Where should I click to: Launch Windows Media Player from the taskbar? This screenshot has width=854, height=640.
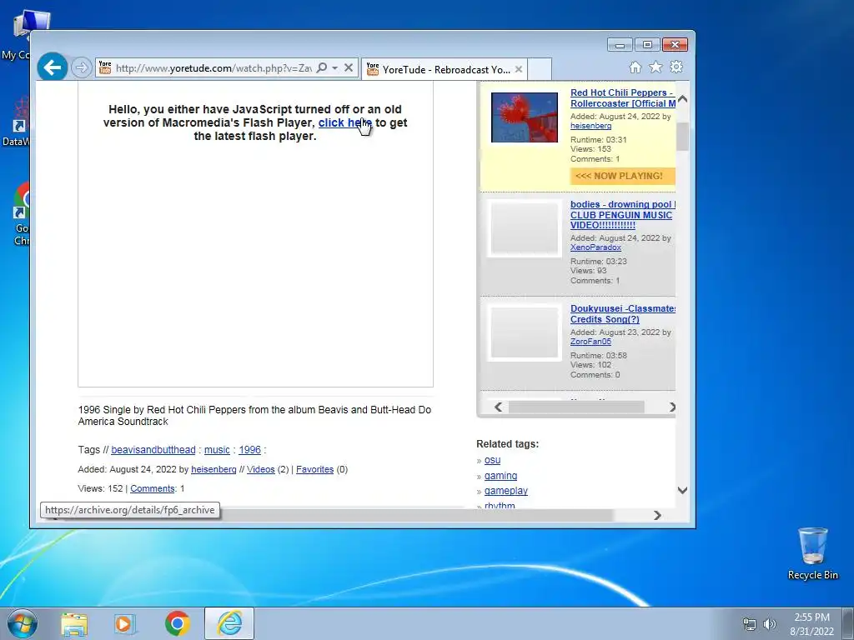125,623
